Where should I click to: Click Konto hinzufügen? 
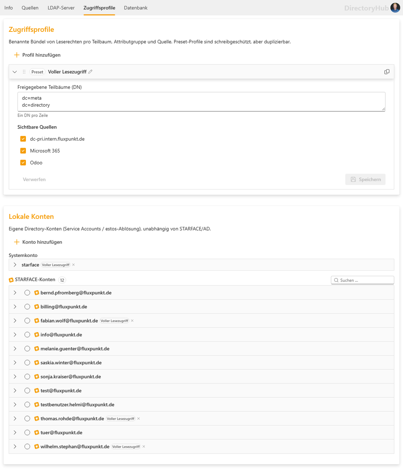(x=38, y=242)
